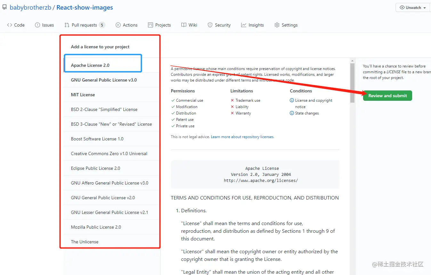The height and width of the screenshot is (275, 431).
Task: Choose The Unlicense option
Action: click(111, 242)
